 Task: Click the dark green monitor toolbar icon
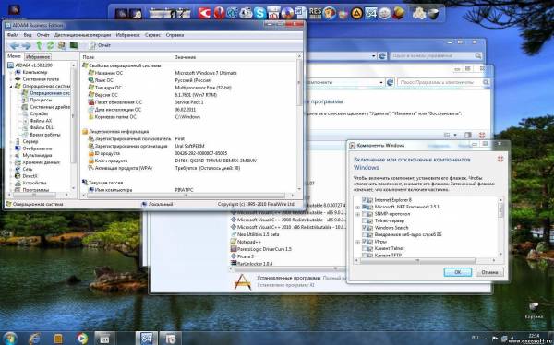pyautogui.click(x=74, y=45)
